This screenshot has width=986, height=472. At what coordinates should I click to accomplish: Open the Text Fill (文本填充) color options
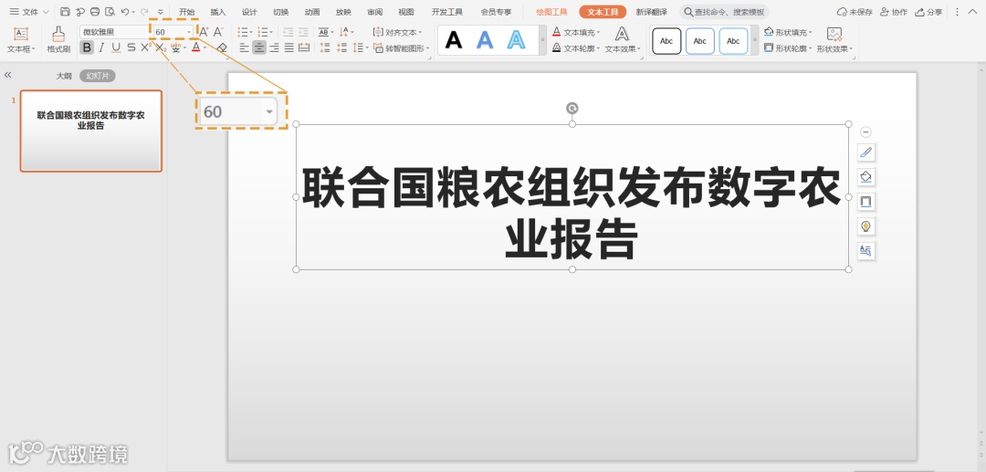[576, 32]
